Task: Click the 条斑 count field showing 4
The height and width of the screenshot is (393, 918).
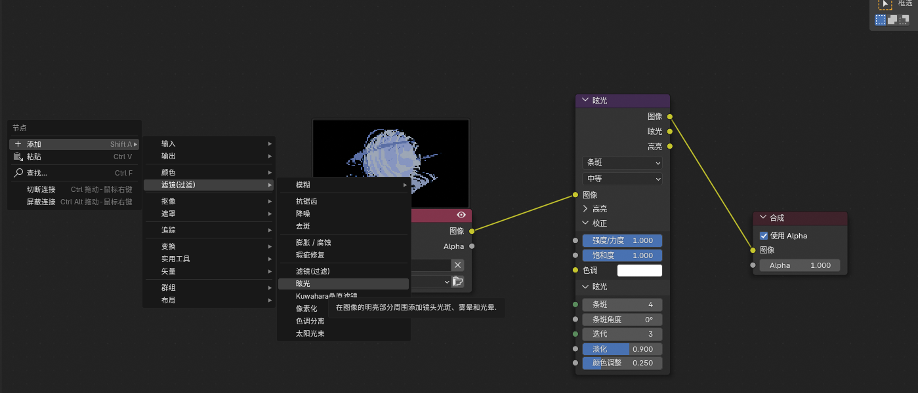Action: [622, 305]
